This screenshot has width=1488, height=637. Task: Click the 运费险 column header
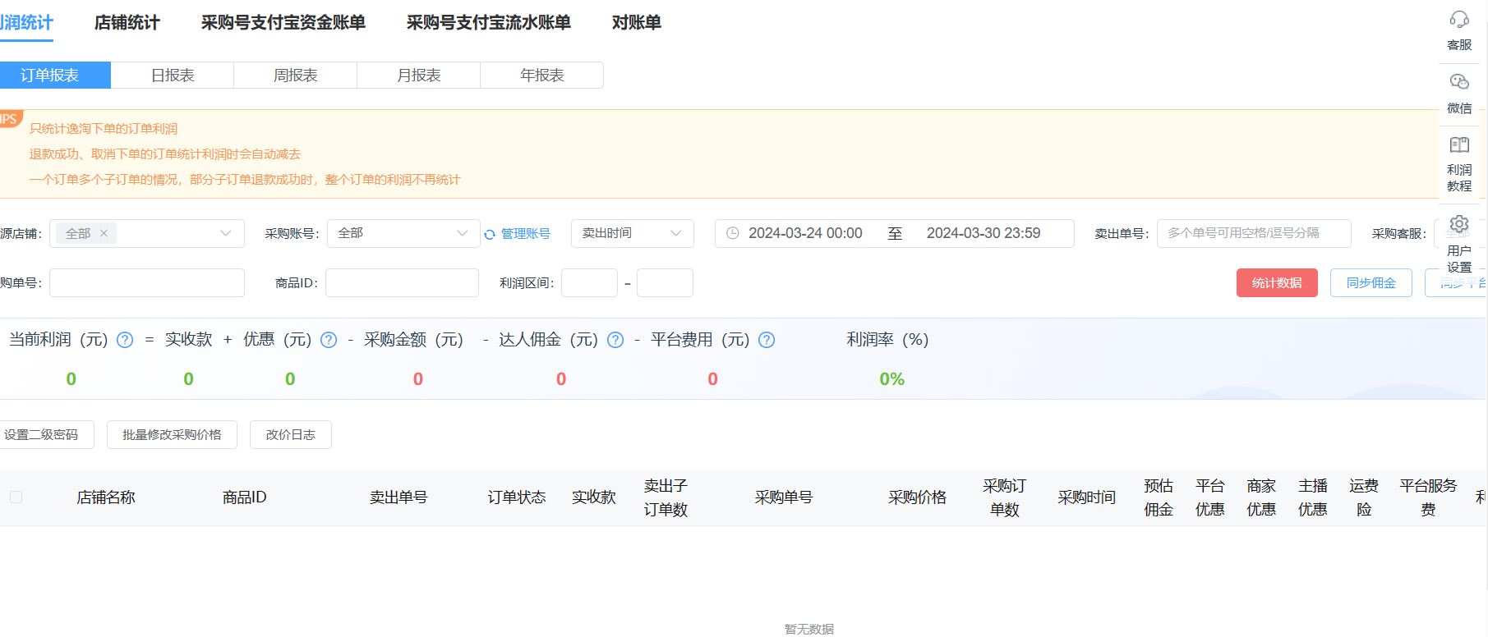point(1364,497)
